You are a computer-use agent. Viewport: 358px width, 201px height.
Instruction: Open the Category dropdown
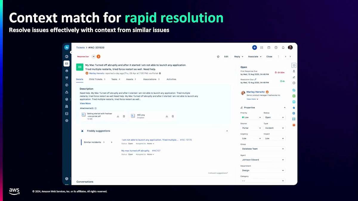(x=263, y=181)
